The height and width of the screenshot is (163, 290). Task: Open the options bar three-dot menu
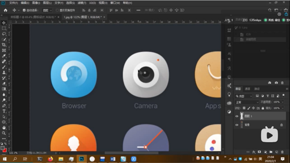pyautogui.click(x=138, y=10)
